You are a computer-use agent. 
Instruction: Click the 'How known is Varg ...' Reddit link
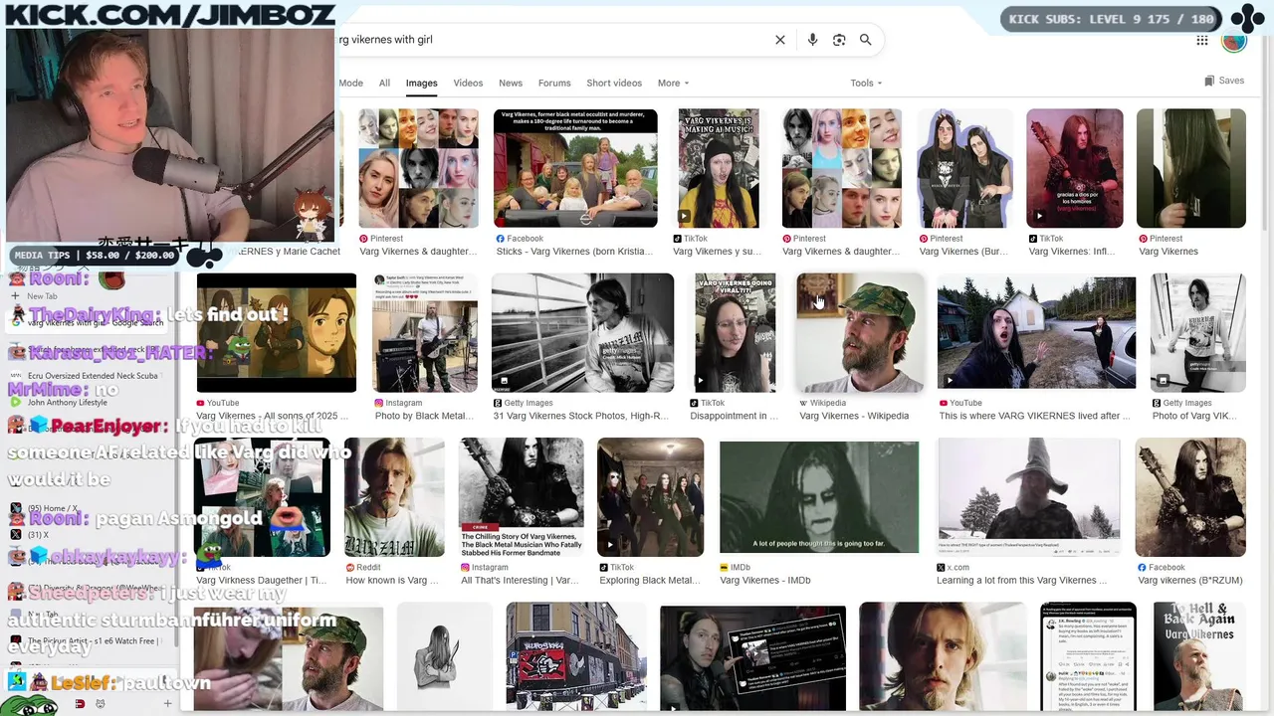pyautogui.click(x=392, y=580)
